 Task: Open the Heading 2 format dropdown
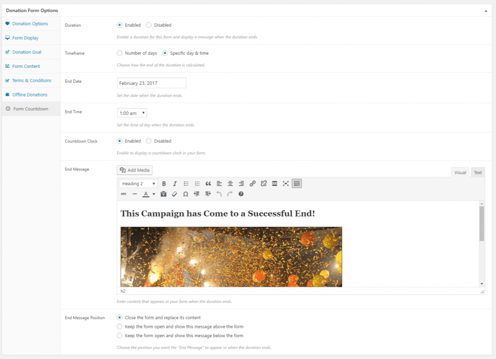(139, 184)
